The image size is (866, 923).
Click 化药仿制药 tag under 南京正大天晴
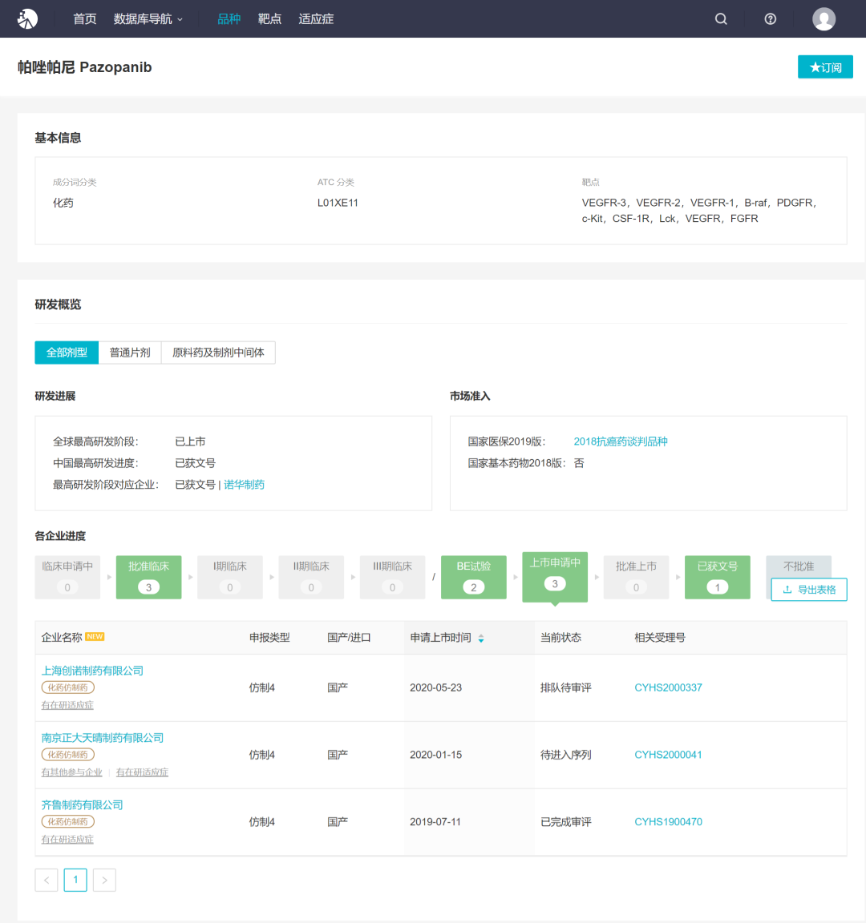67,754
